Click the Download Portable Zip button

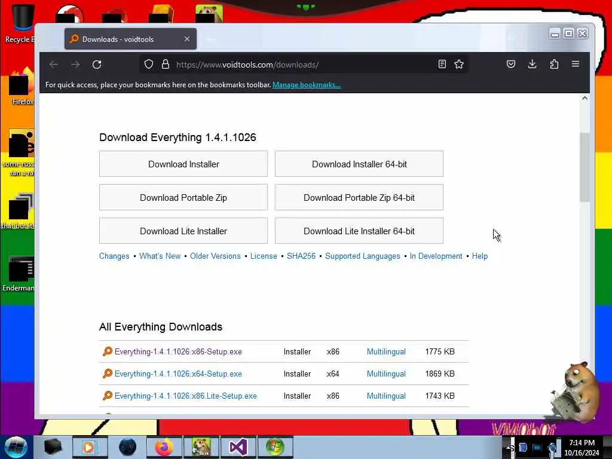pyautogui.click(x=183, y=197)
